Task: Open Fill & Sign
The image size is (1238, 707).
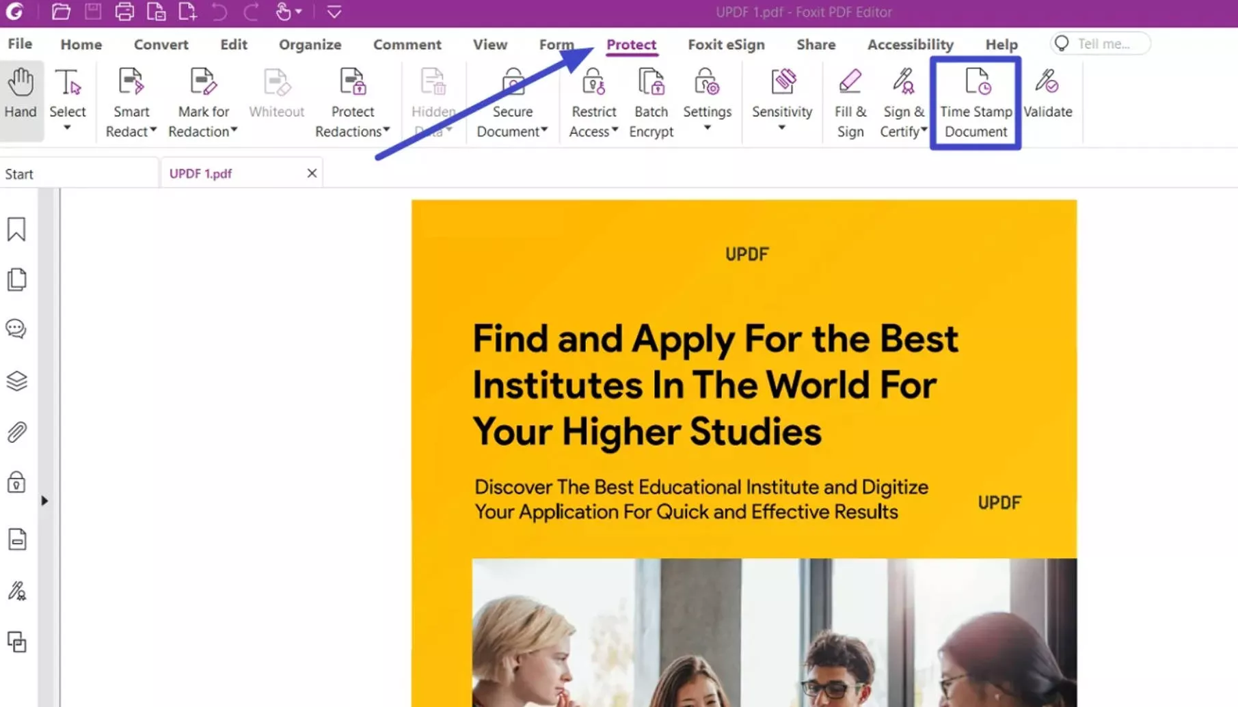Action: click(x=850, y=102)
